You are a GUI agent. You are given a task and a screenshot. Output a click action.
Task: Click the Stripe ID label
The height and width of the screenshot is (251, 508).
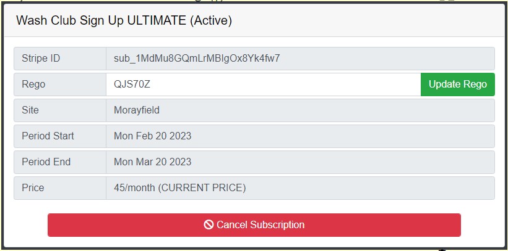41,59
